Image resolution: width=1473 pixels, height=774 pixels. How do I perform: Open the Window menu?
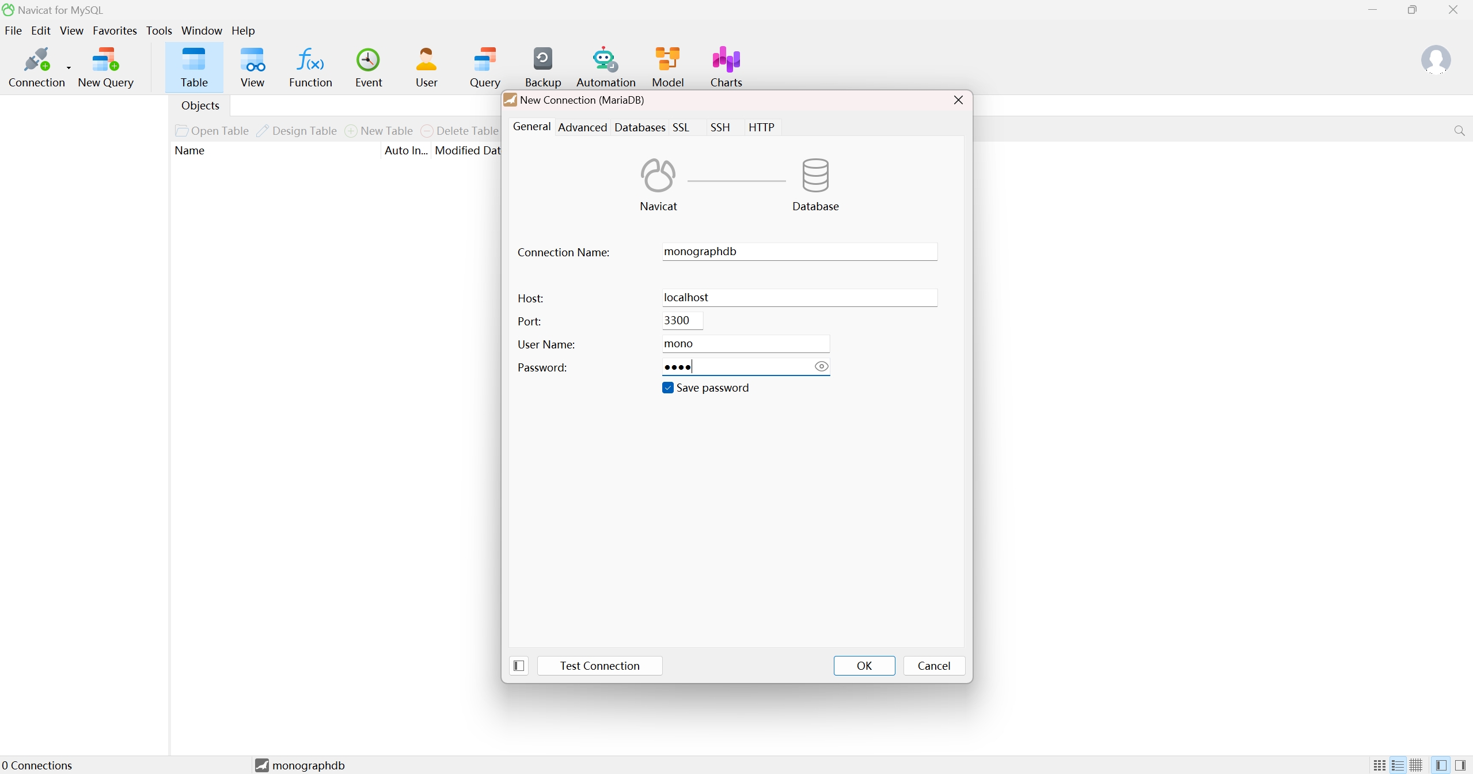pos(202,31)
